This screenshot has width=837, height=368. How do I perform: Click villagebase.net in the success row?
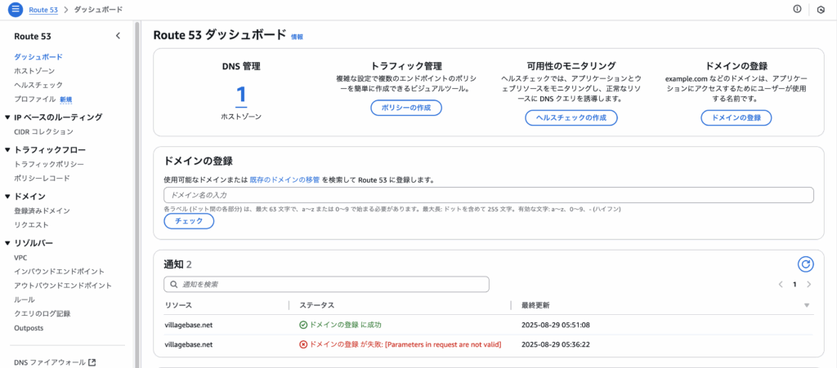189,324
